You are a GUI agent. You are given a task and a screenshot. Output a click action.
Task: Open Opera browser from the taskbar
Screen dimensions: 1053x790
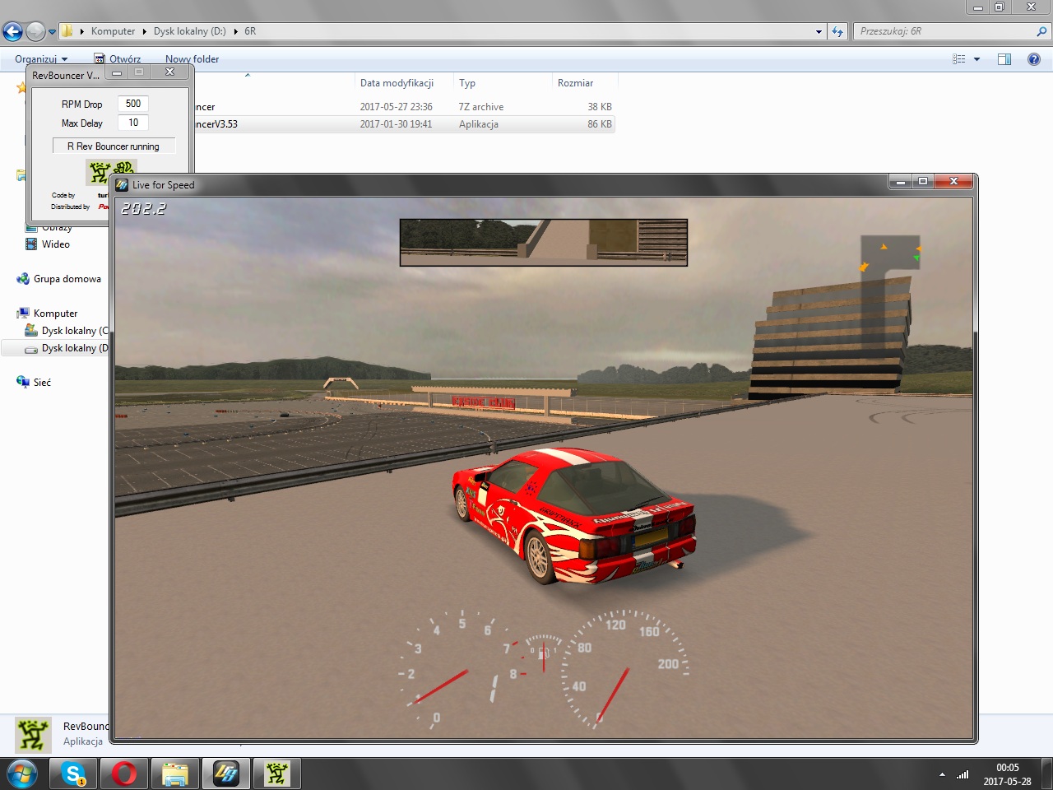(124, 774)
